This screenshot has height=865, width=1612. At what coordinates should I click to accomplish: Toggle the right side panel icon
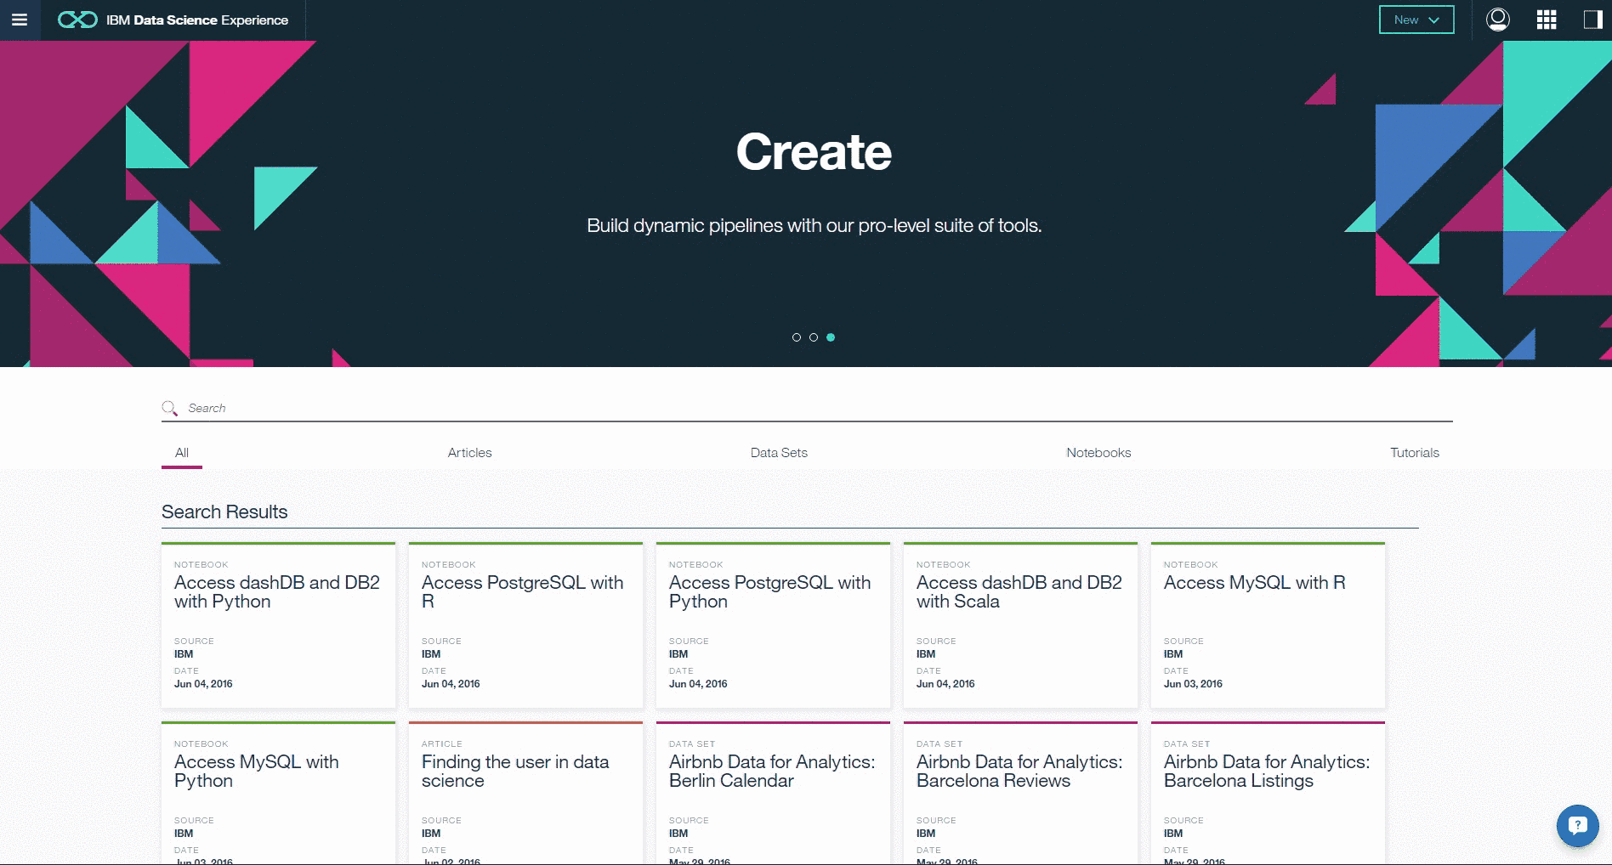tap(1592, 20)
